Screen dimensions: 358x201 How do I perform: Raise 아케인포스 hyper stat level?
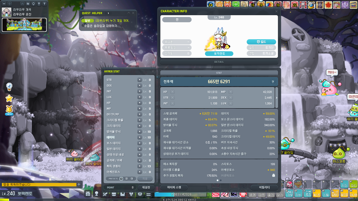pos(140,172)
